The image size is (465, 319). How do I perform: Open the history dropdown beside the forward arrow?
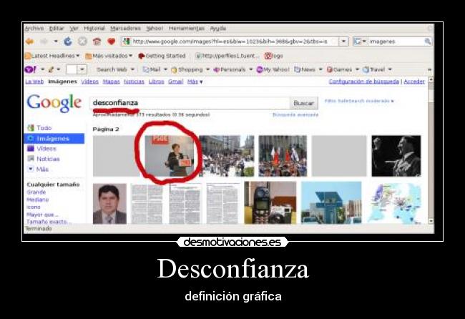[x=56, y=41]
